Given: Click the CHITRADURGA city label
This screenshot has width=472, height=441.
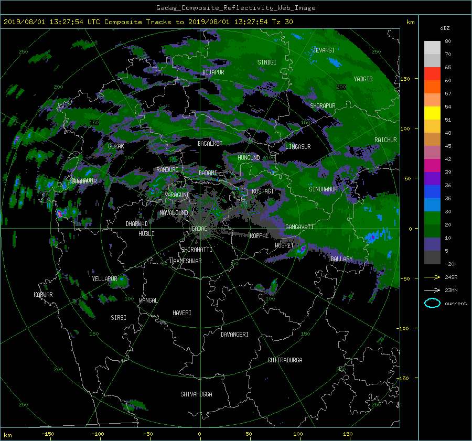Looking at the screenshot, I should [x=285, y=360].
